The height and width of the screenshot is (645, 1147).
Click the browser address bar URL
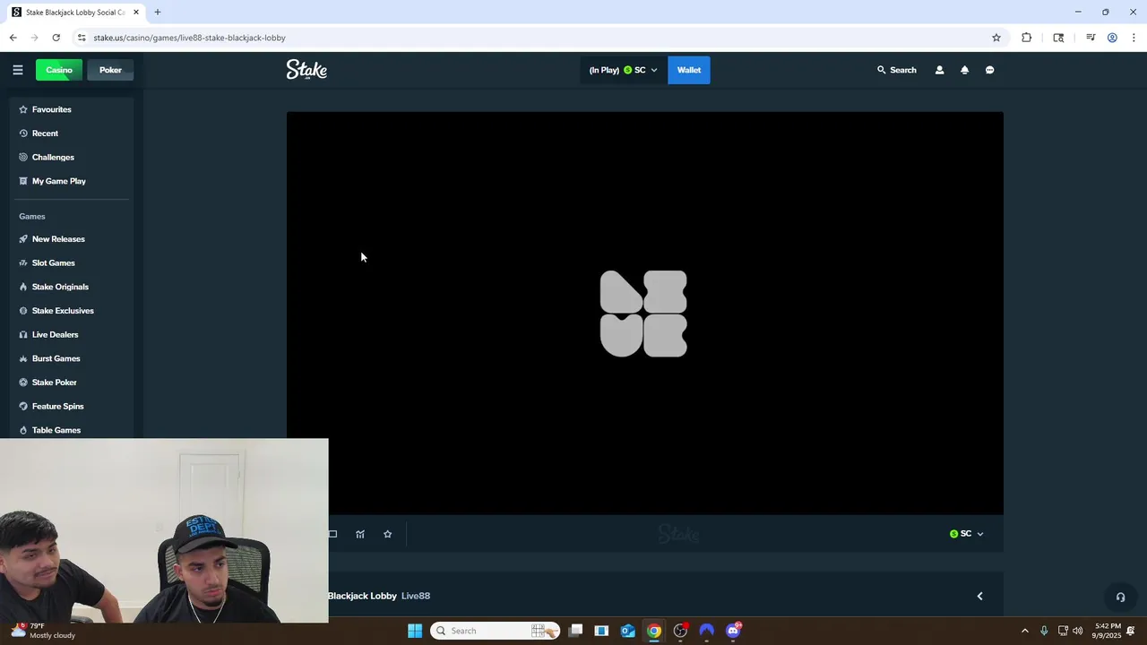click(189, 38)
